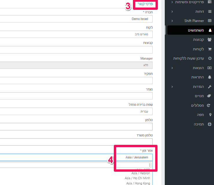The width and height of the screenshot is (214, 185).
Task: Open the התראות bell icon
Action: tap(210, 77)
